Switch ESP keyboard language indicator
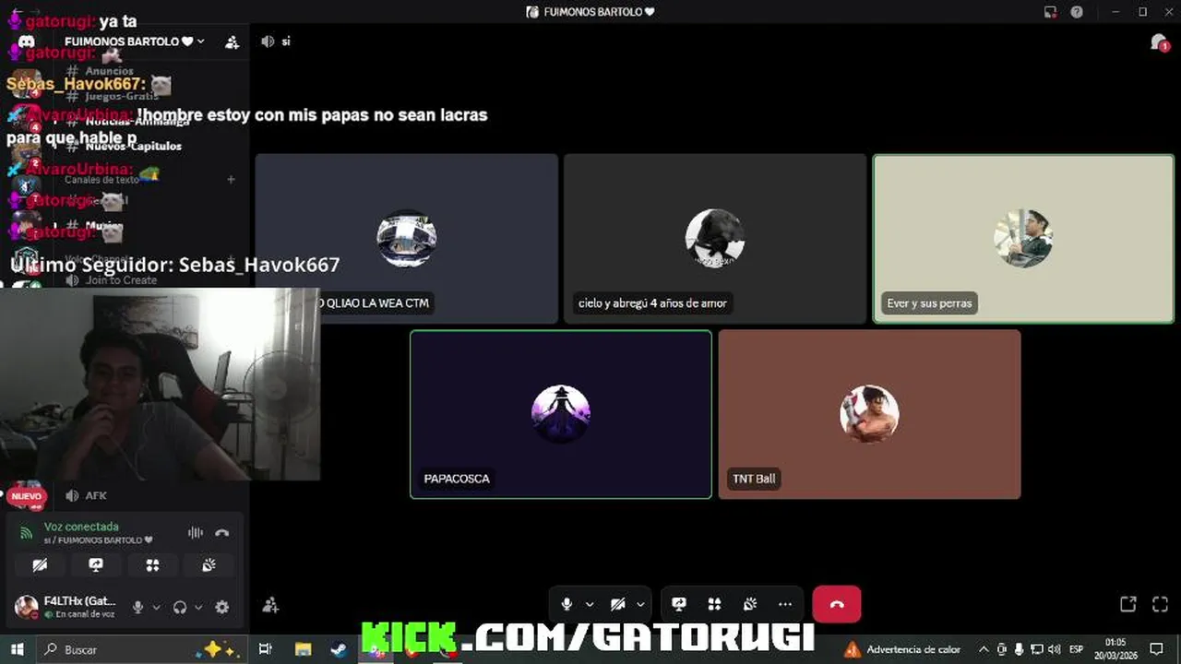The height and width of the screenshot is (664, 1181). point(1077,649)
